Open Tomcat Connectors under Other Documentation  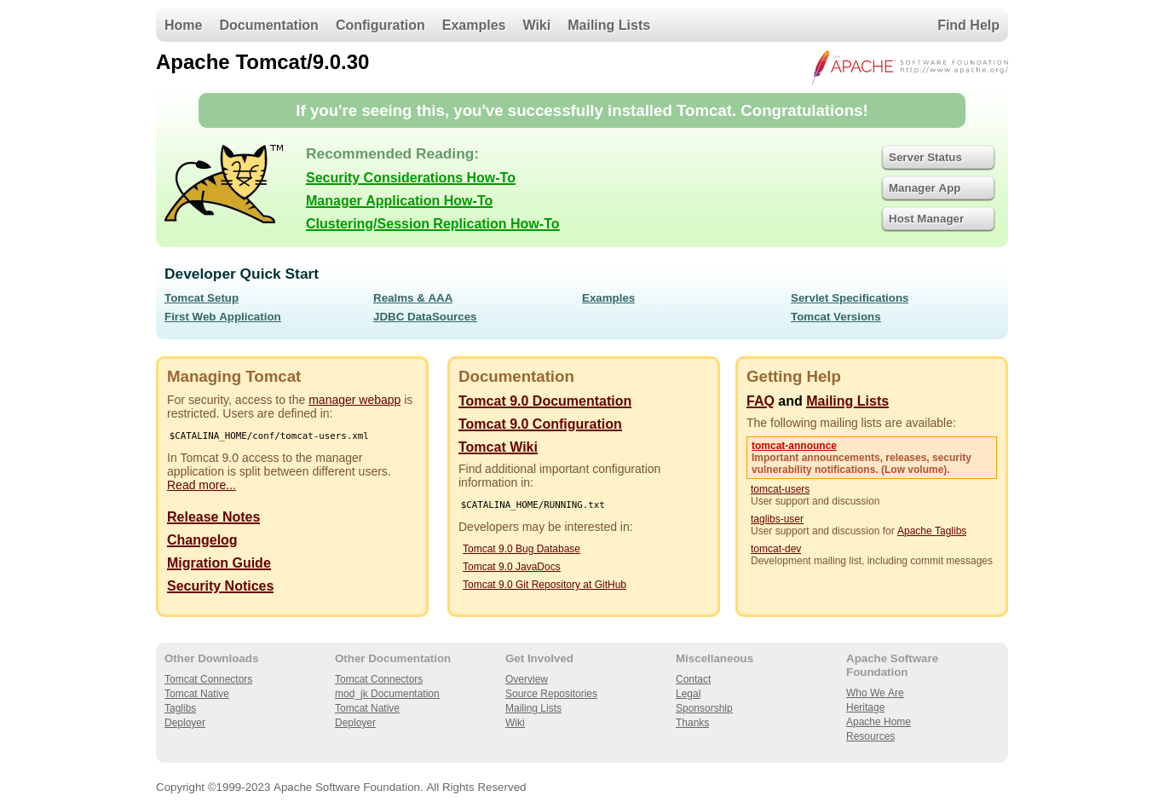tap(378, 679)
